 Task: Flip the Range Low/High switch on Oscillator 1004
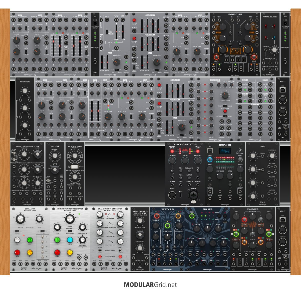(x=43, y=231)
